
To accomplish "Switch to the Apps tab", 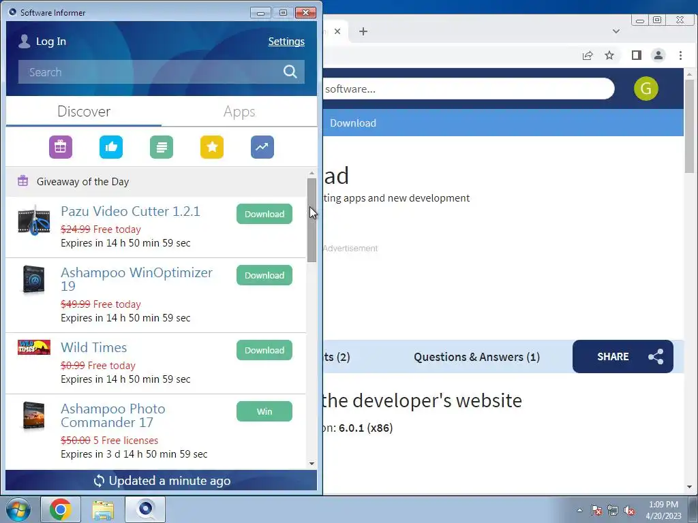I will (239, 111).
